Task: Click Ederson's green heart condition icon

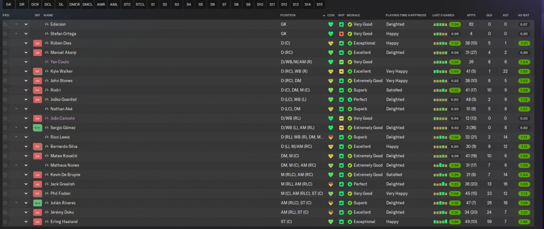Action: [x=331, y=24]
